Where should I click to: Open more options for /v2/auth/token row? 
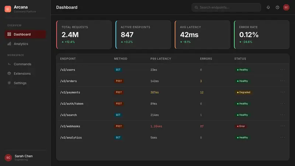(282, 104)
